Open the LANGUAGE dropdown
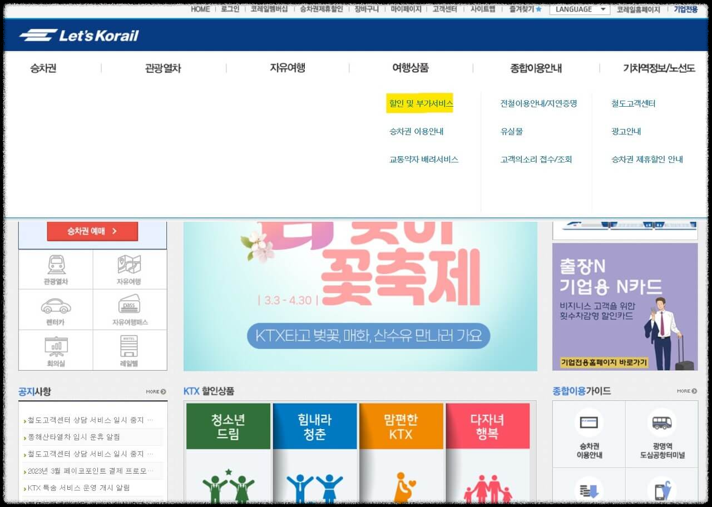The height and width of the screenshot is (507, 712). coord(580,9)
